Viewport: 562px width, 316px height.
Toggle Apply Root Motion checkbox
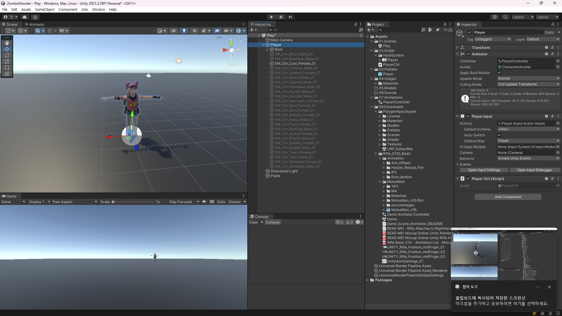(x=499, y=73)
